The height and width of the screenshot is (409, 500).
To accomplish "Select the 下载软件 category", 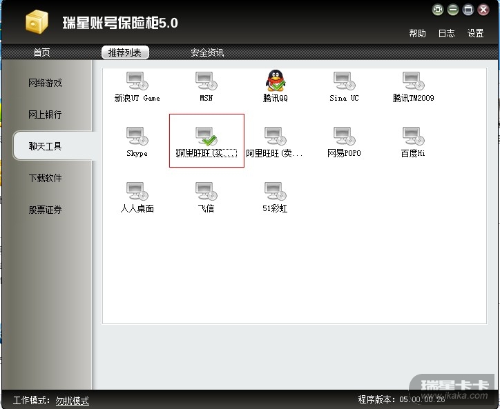I will [x=45, y=178].
